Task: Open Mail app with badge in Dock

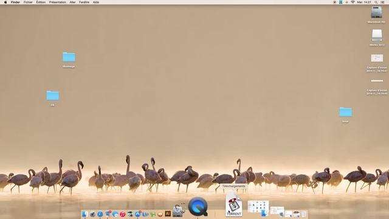Action: (108, 214)
